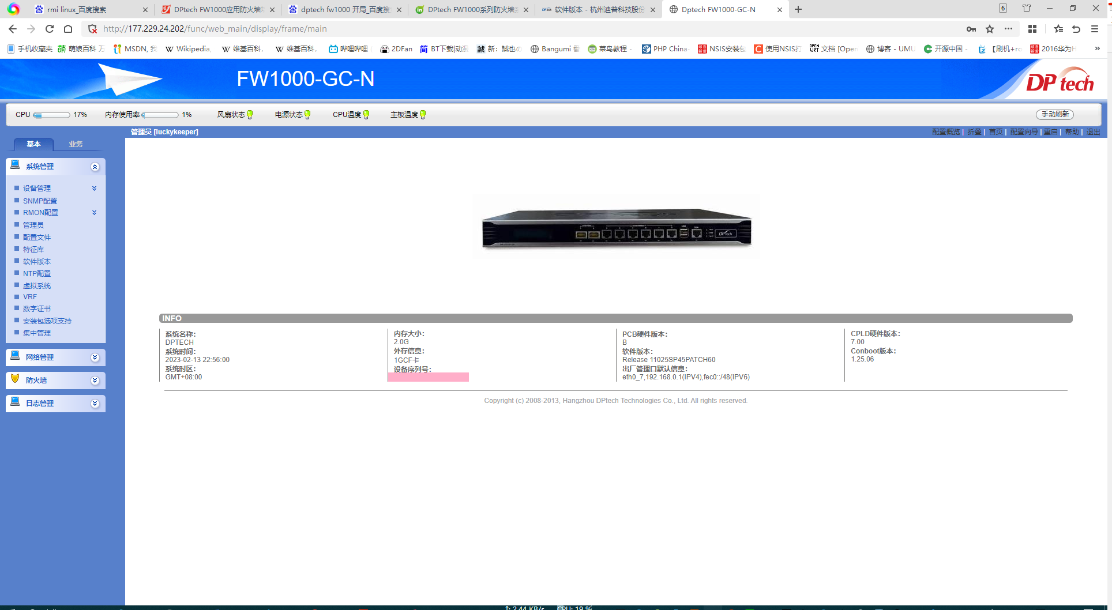
Task: Open the browser hamburger menu icon
Action: point(1095,29)
